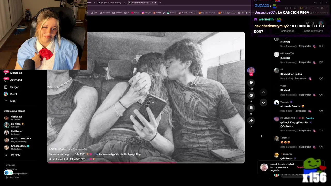Viewport: 331px width, 186px height.
Task: Open EX NOVELERO's commenter avatar
Action: (x=276, y=119)
